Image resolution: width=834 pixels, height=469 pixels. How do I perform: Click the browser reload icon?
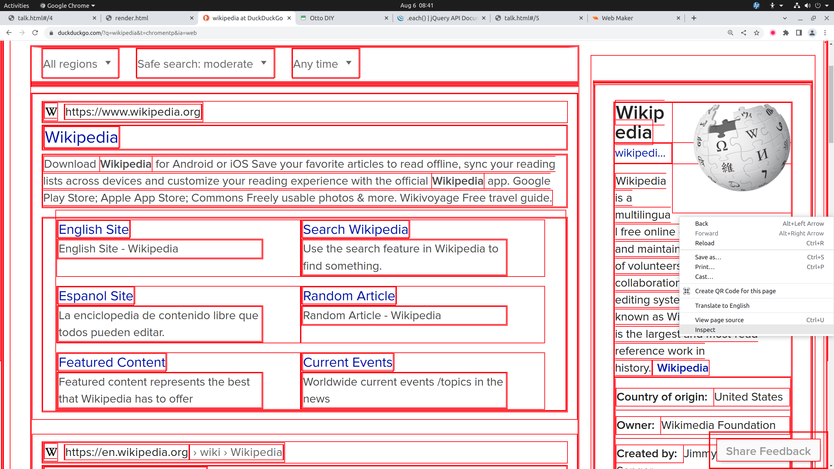[x=35, y=33]
